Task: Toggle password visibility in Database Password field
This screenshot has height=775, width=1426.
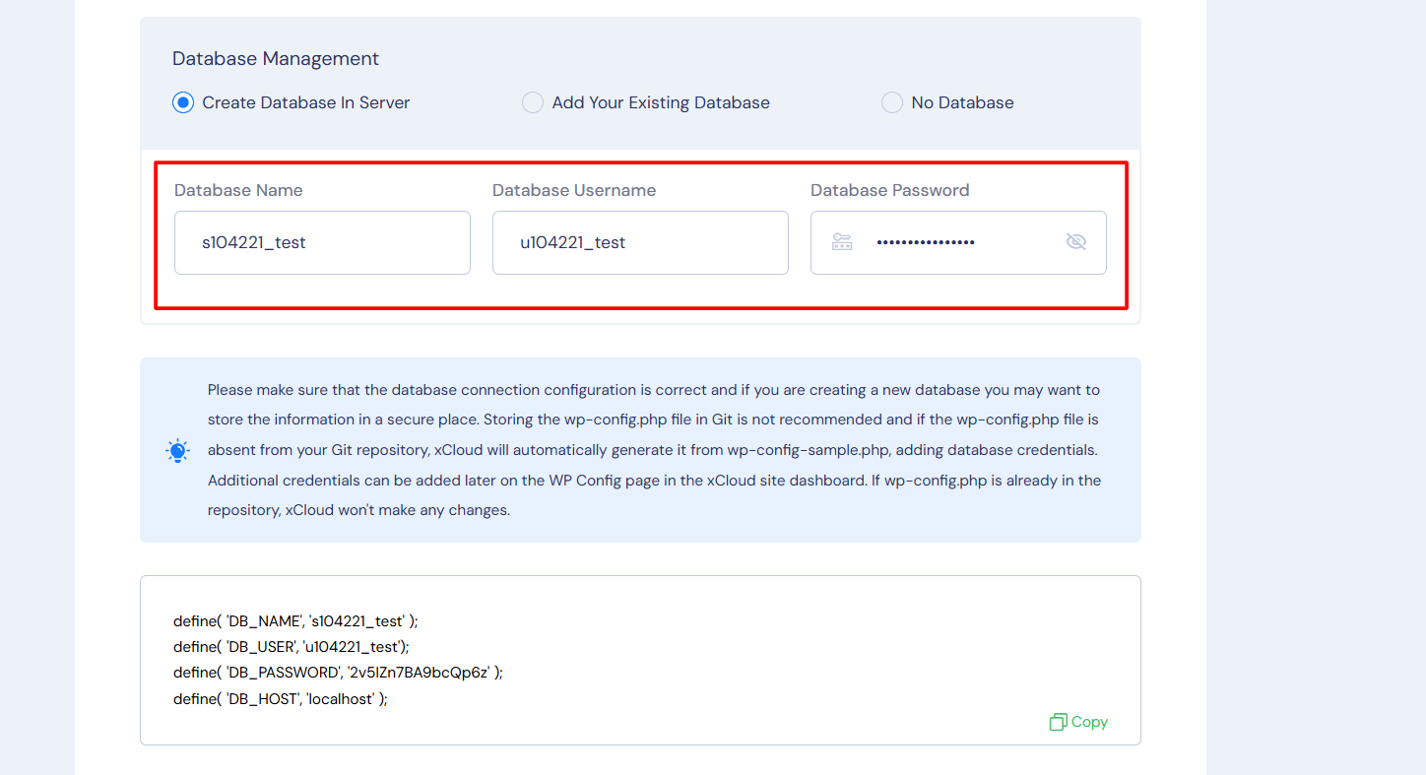Action: [1076, 241]
